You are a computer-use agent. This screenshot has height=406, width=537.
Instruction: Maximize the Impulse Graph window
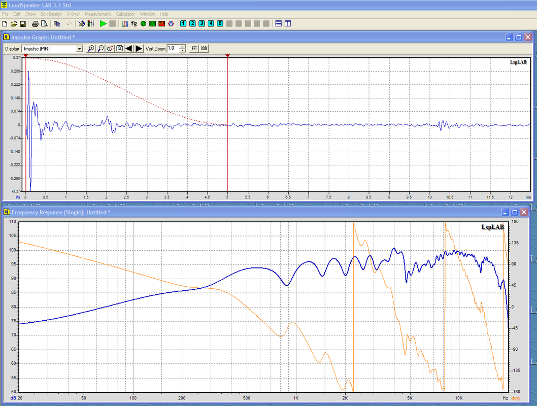pyautogui.click(x=519, y=38)
